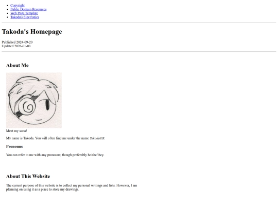Click the italic TakodaOS name
278x208 pixels.
(x=97, y=138)
